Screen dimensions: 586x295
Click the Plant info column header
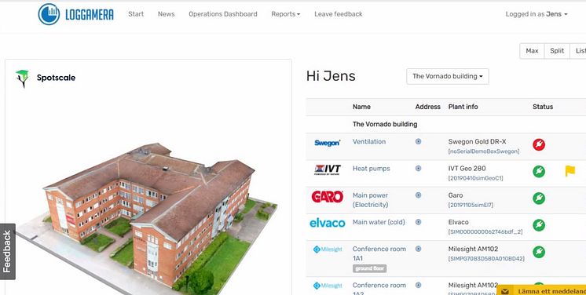click(463, 107)
